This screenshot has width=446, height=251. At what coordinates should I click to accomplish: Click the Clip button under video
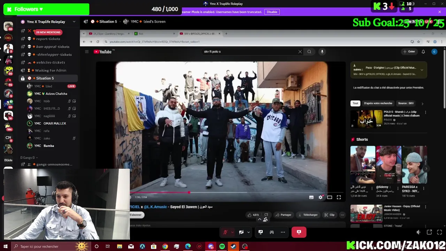click(x=329, y=215)
